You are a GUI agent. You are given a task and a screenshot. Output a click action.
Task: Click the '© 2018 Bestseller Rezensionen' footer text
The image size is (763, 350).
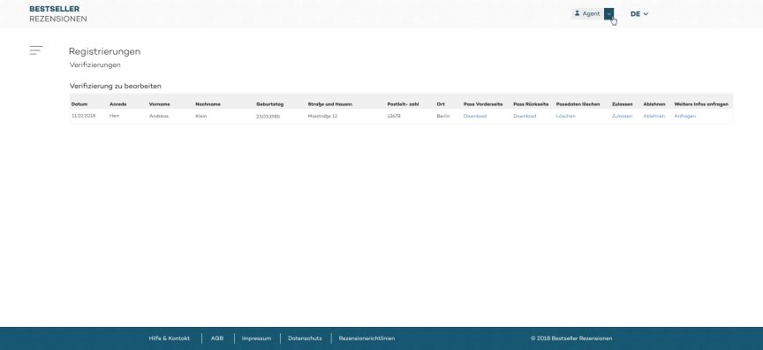pyautogui.click(x=571, y=339)
